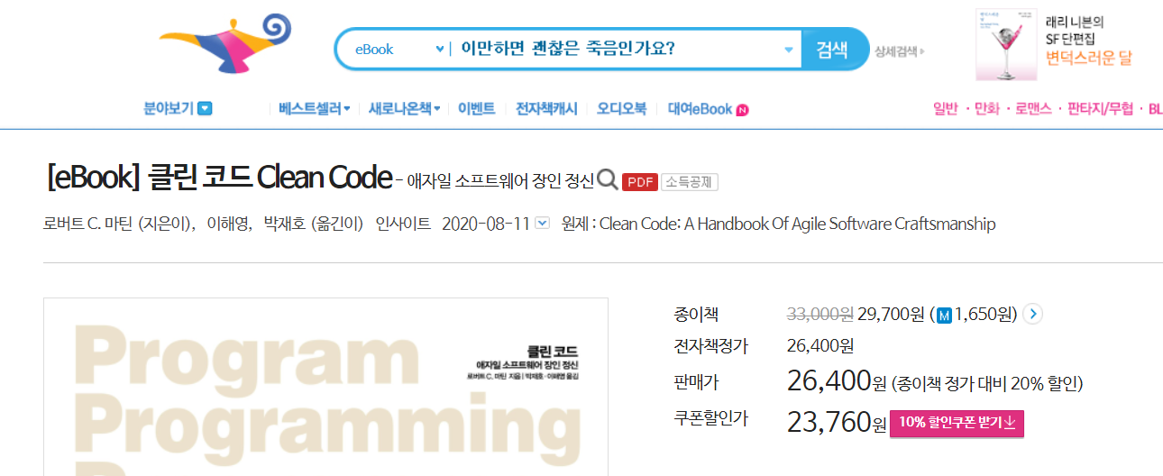Viewport: 1163px width, 476px height.
Task: Click the coupon price 23,760원
Action: tap(837, 422)
